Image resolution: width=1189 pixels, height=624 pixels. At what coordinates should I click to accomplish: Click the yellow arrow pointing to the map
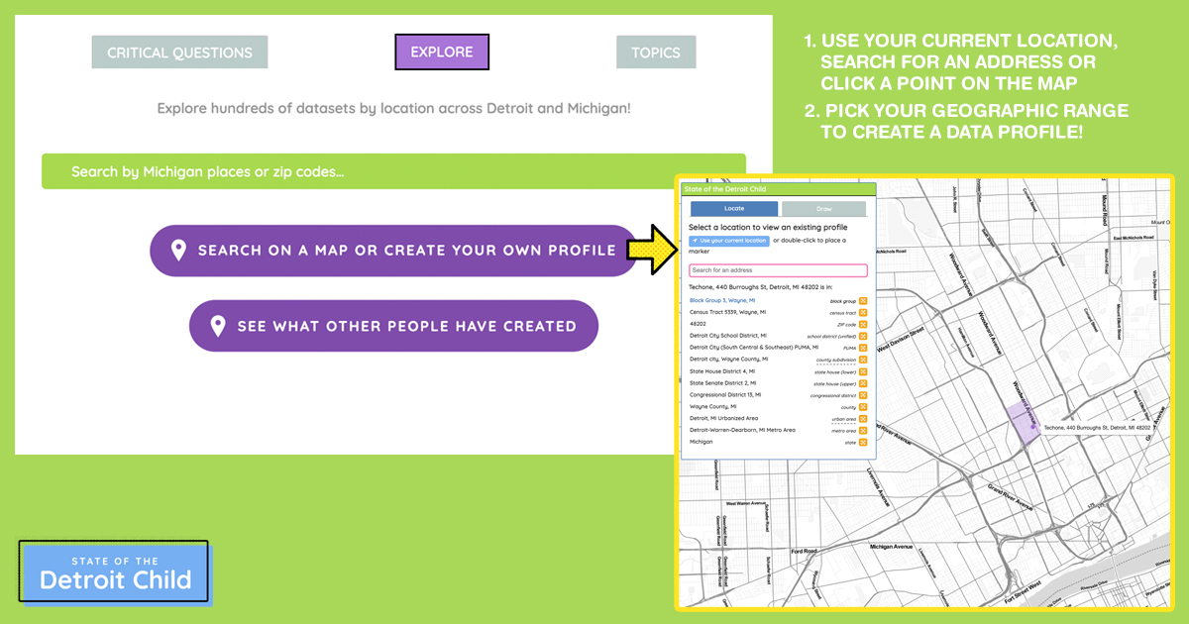(x=651, y=250)
